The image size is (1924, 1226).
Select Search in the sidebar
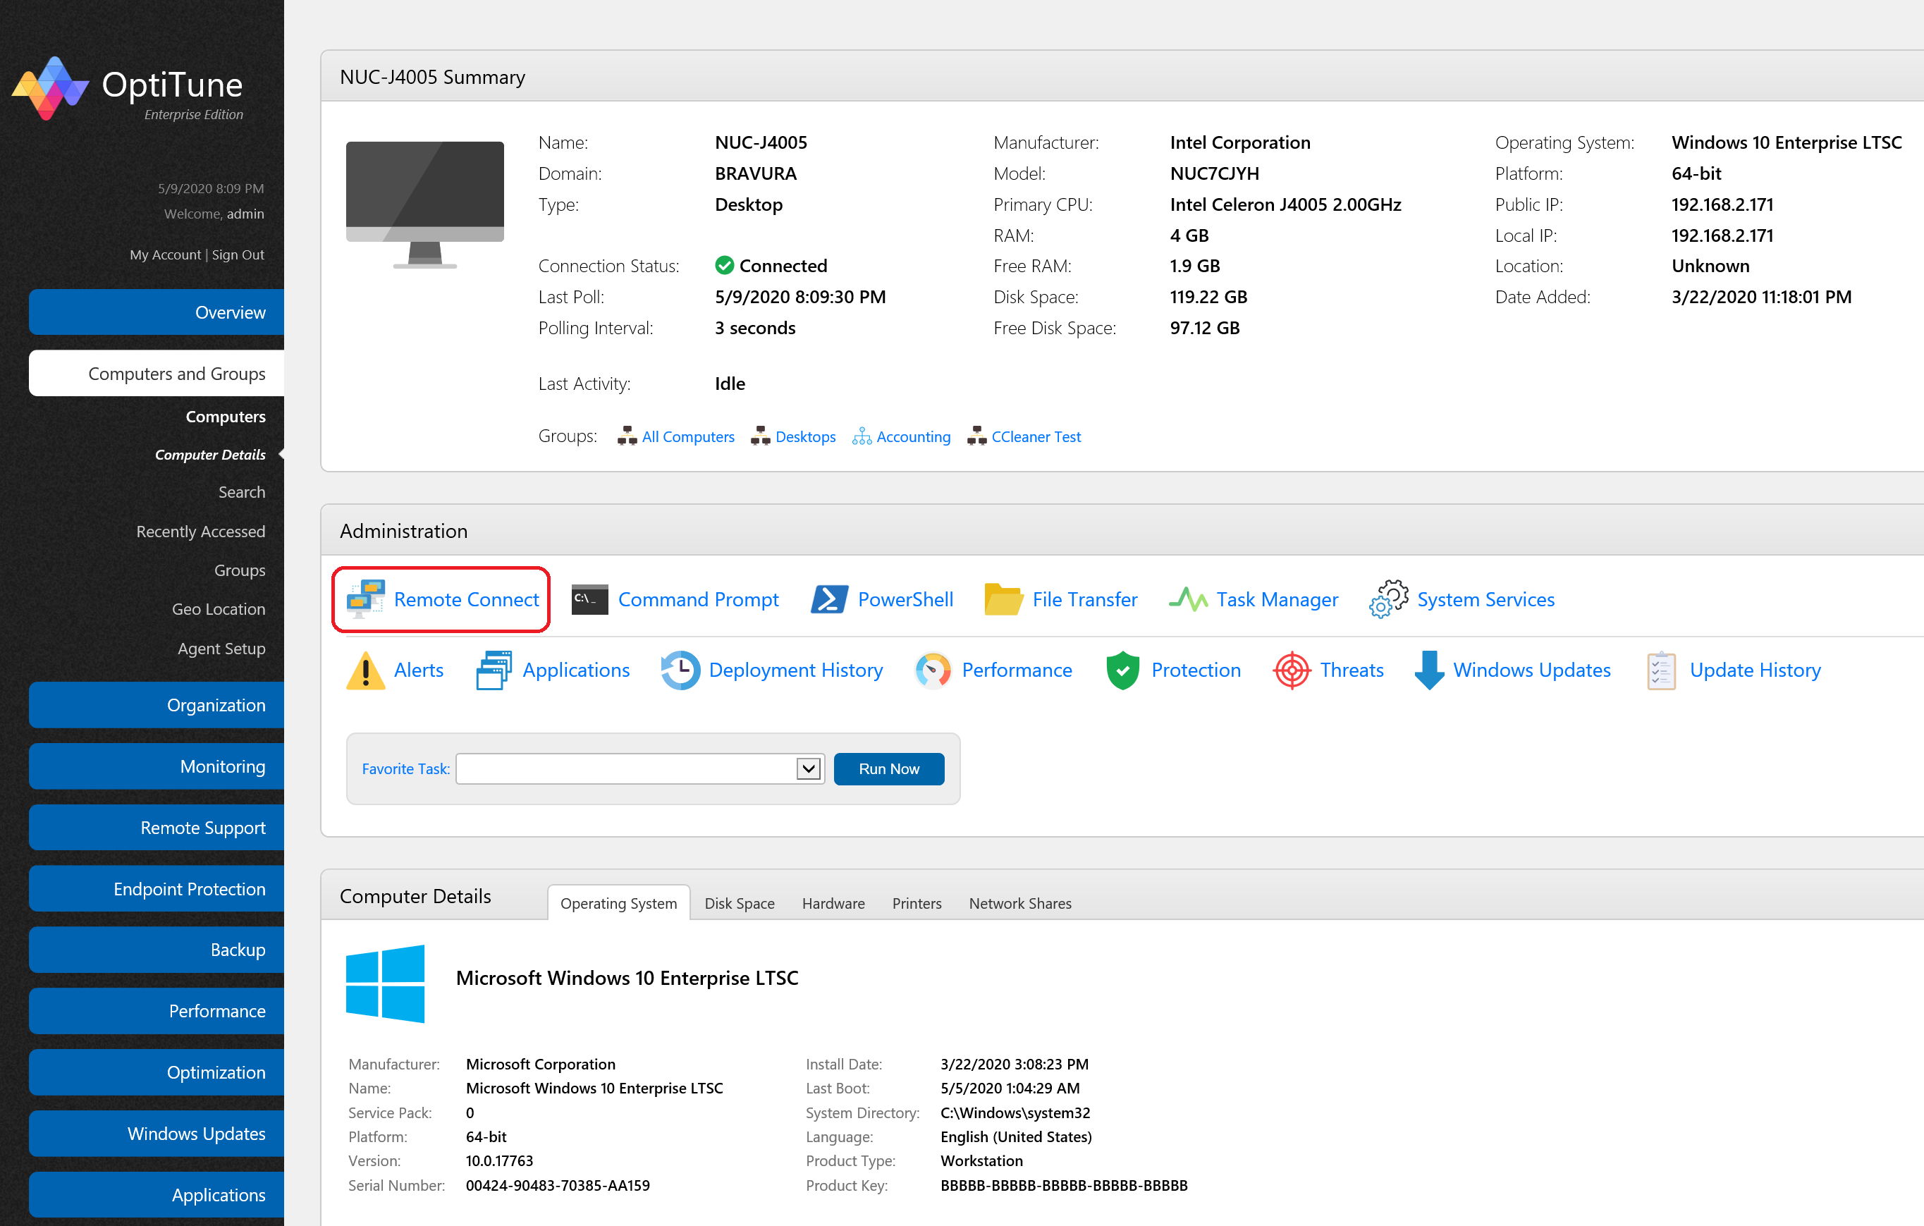242,492
